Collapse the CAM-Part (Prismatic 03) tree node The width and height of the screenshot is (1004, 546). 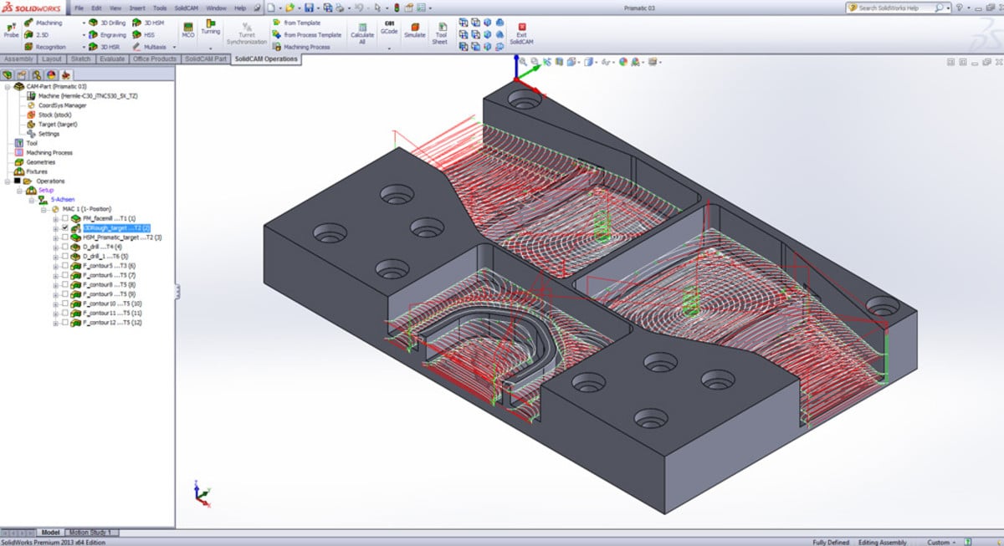[8, 86]
